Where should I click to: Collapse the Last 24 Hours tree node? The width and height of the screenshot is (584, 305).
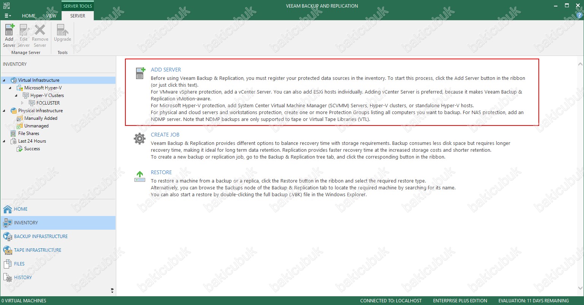[x=4, y=141]
